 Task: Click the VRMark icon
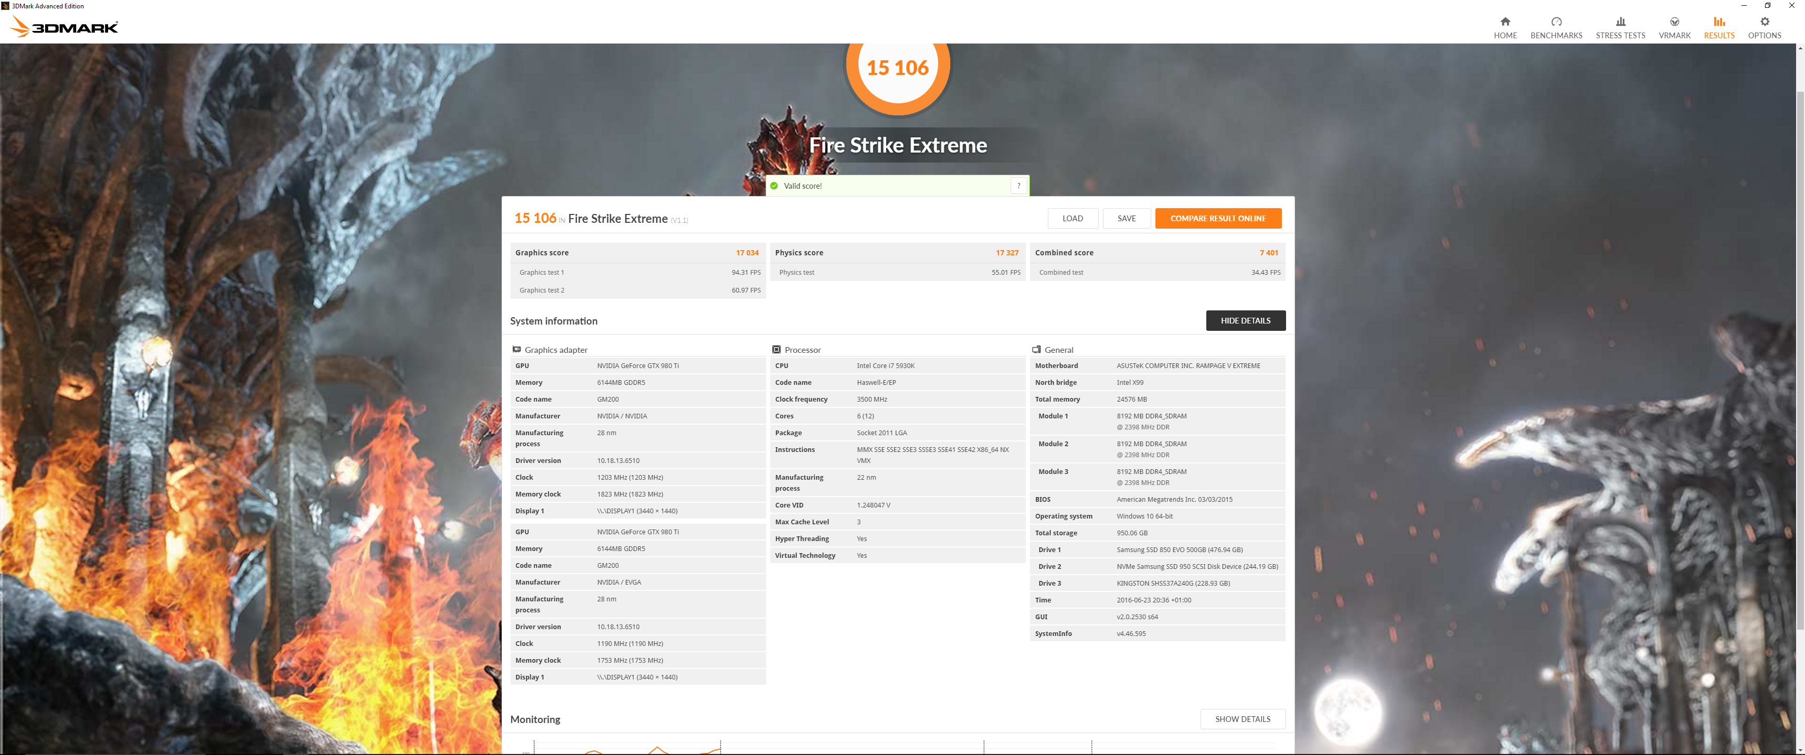tap(1674, 21)
